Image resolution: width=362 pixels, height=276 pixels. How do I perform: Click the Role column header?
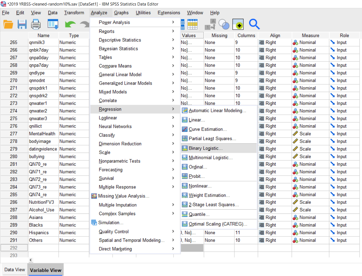click(344, 35)
